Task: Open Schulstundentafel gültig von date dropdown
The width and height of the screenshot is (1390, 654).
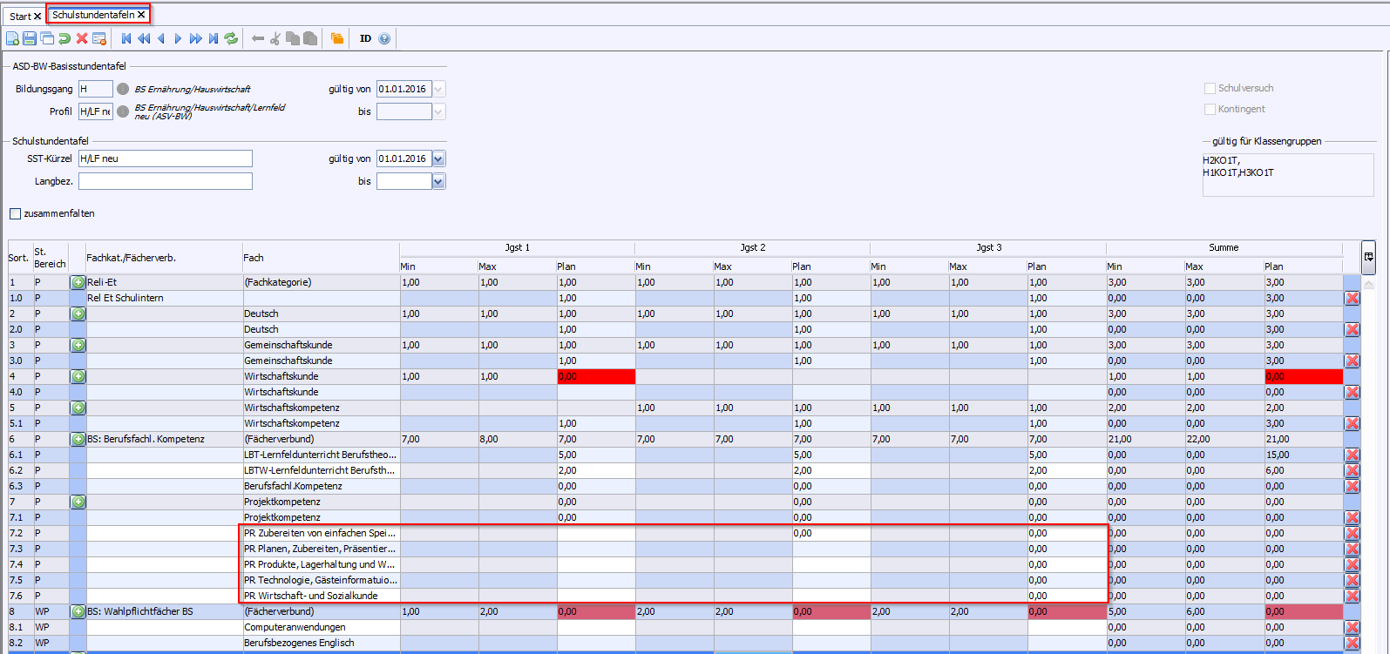Action: click(438, 158)
